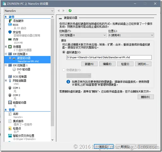
Task: Select DVD 驱动器 in the list
Action: 24,69
